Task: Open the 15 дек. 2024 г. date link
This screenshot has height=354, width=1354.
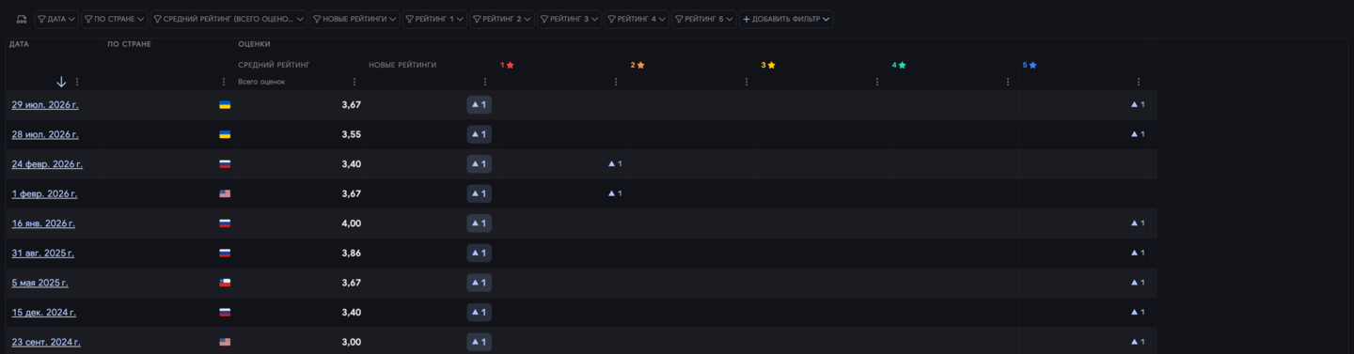Action: (x=44, y=313)
